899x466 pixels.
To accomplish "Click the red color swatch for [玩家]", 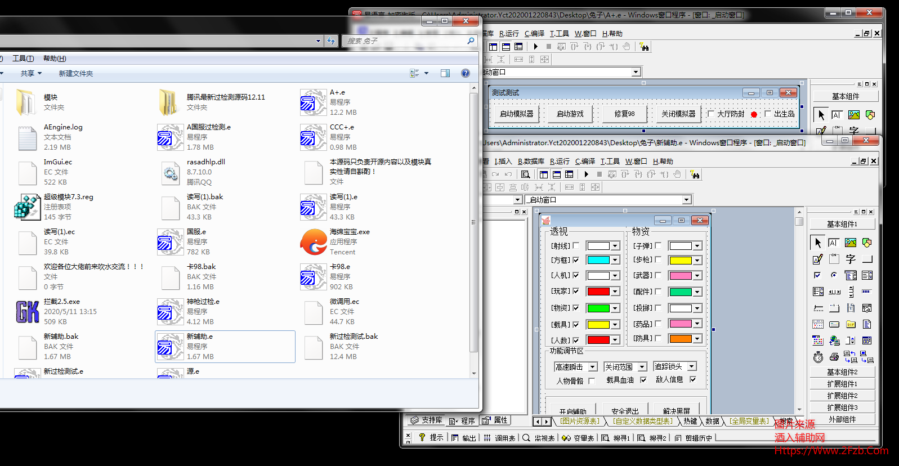I will (598, 292).
